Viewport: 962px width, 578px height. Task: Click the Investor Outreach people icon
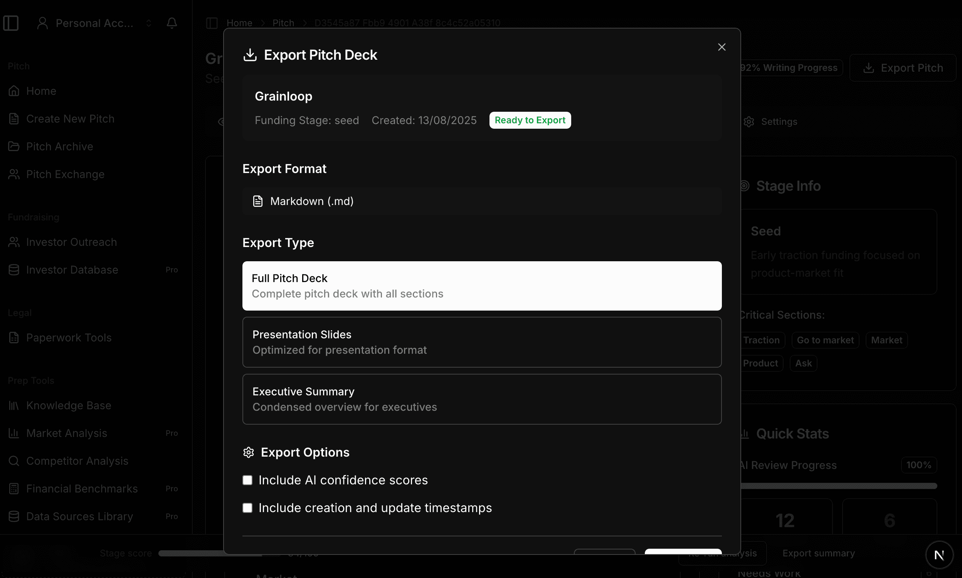pos(14,242)
